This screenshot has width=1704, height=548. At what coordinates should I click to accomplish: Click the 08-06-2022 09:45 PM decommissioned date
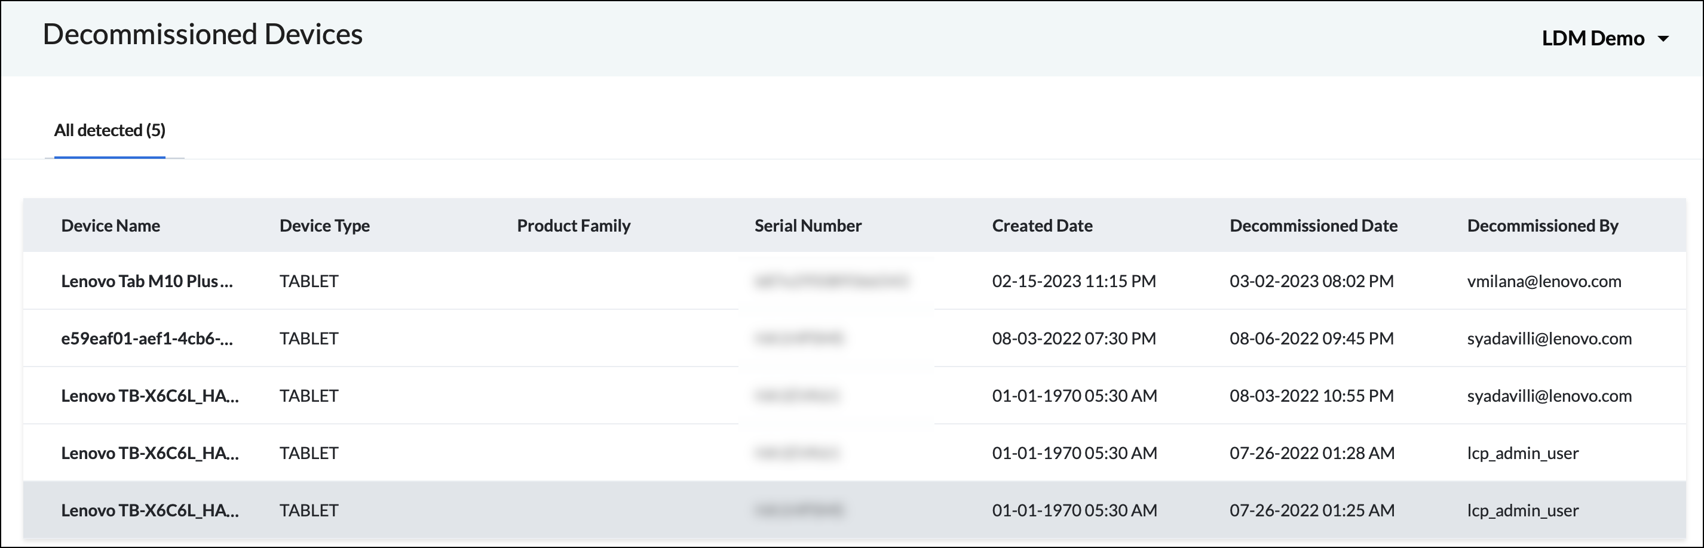pos(1311,338)
